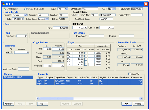Image resolution: width=149 pixels, height=110 pixels.
Task: Enable the Show All checkbox
Action: click(x=130, y=74)
